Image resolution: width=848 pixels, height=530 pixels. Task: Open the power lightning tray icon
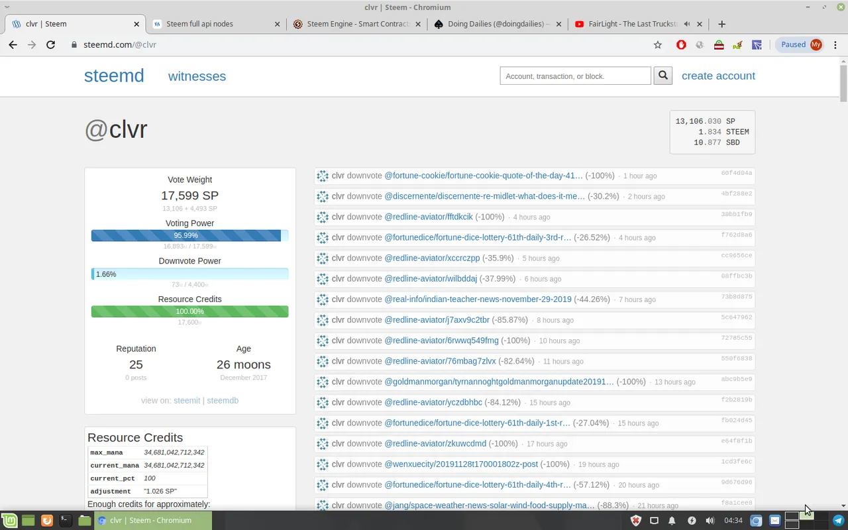(x=692, y=521)
